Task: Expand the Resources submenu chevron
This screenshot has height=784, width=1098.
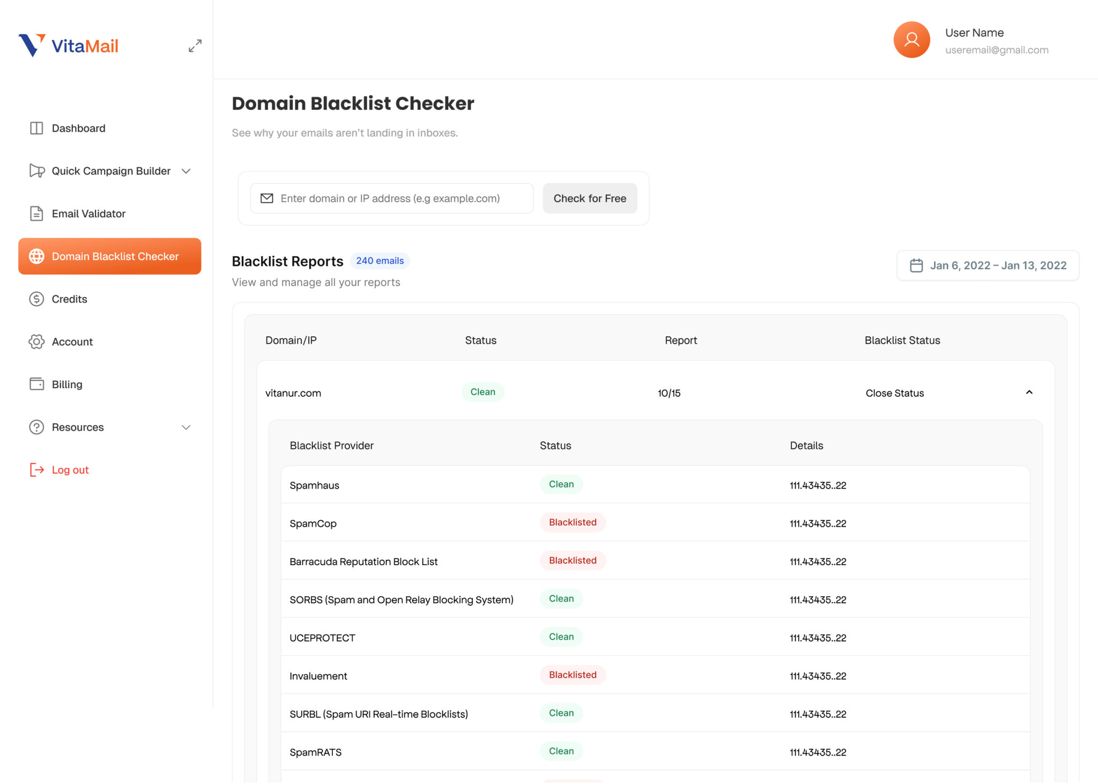Action: [186, 427]
